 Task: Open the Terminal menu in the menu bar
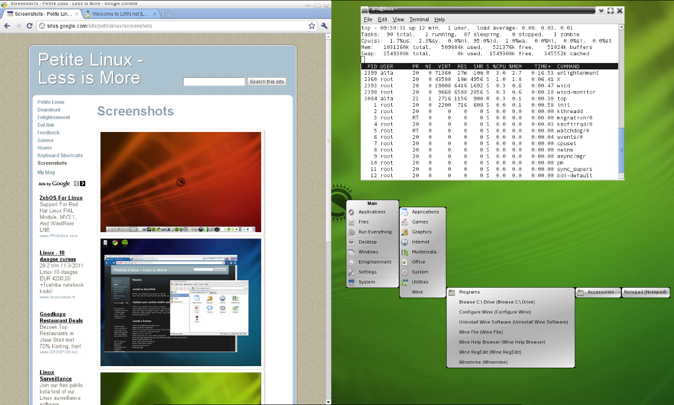[x=419, y=19]
